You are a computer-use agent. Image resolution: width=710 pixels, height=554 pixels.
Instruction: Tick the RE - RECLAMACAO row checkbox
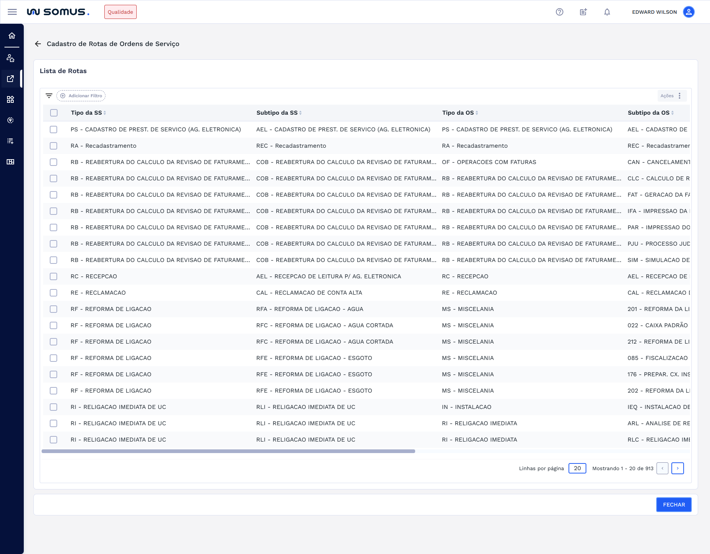point(53,293)
